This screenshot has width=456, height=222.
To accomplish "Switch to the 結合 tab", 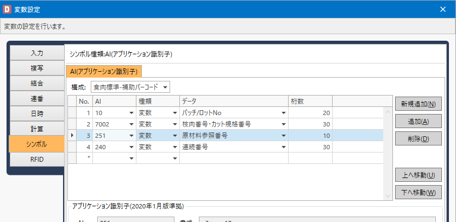I will [37, 84].
